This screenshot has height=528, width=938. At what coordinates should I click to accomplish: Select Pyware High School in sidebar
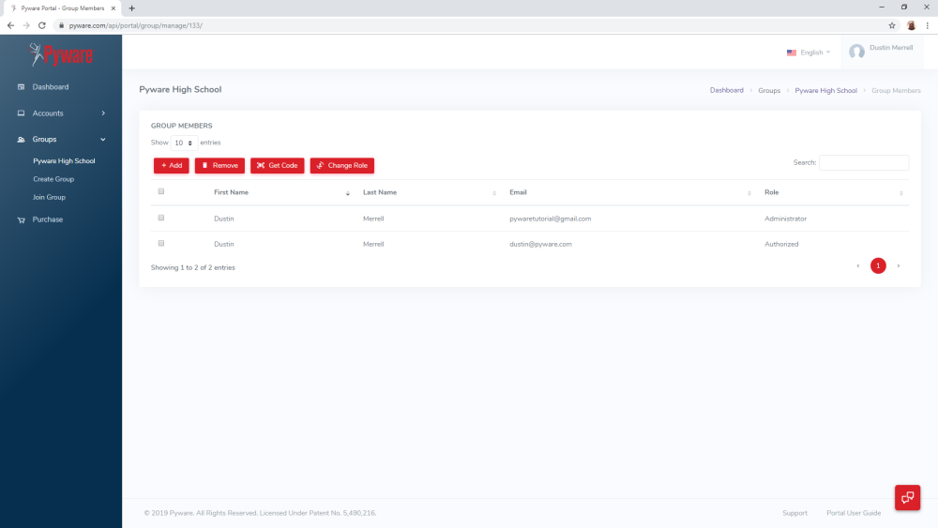[64, 161]
